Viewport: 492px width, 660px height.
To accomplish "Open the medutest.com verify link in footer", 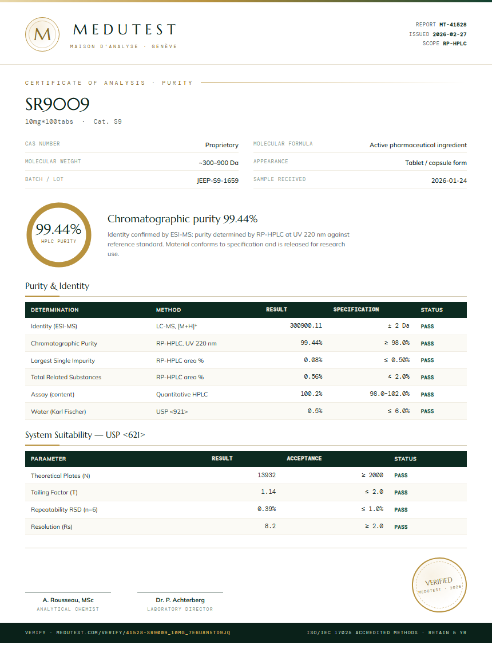I will [128, 632].
